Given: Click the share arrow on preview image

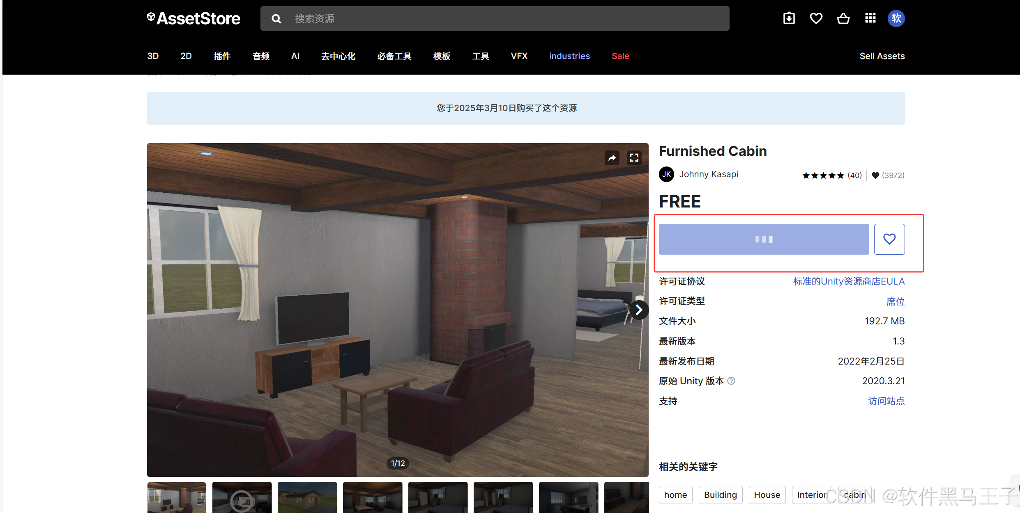Looking at the screenshot, I should point(612,158).
